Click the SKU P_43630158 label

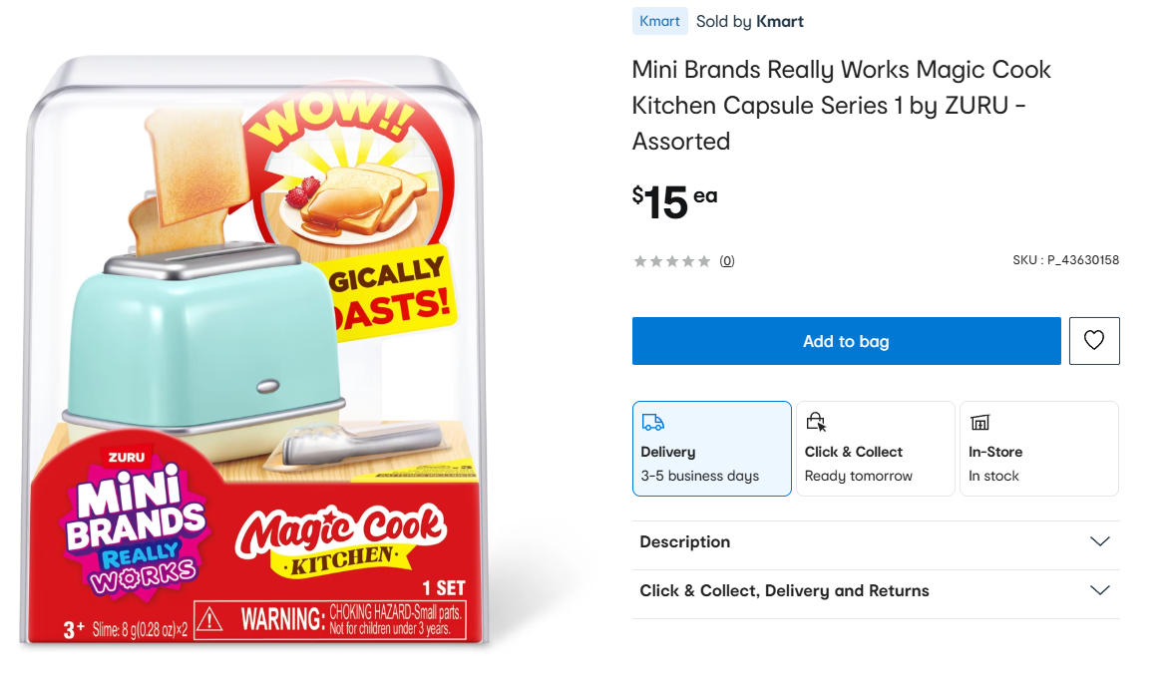click(x=1066, y=260)
